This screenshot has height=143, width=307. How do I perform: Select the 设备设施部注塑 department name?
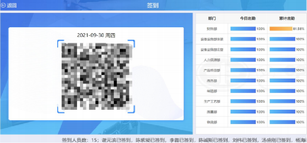212,49
